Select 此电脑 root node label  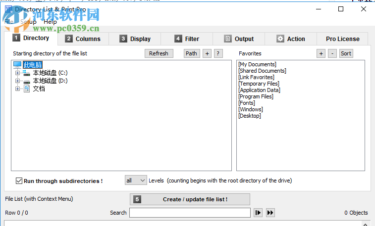point(33,65)
